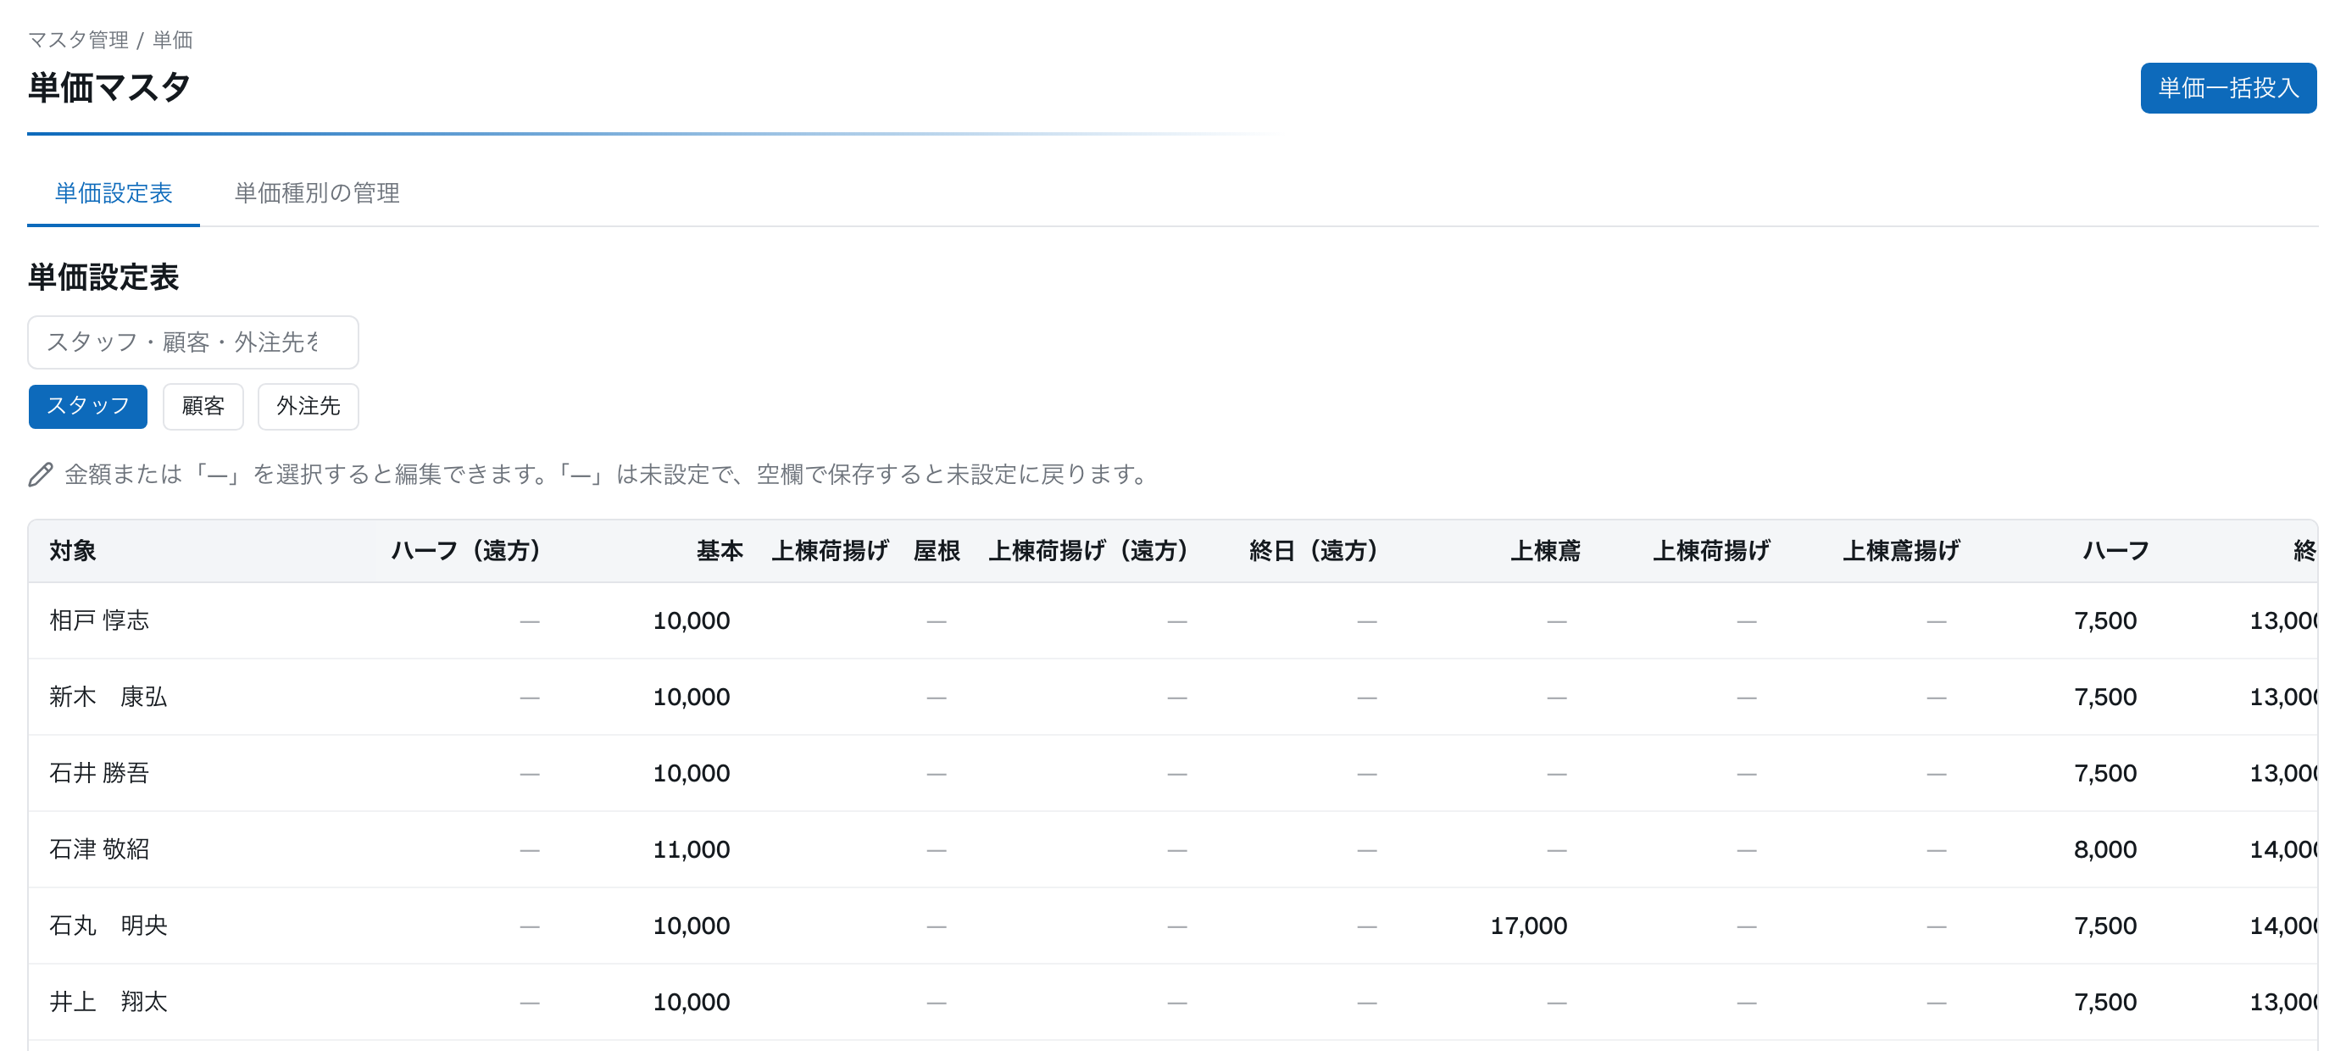Edit ハーフ price 7,500 for 新木 康弘
This screenshot has width=2346, height=1051.
(2104, 698)
